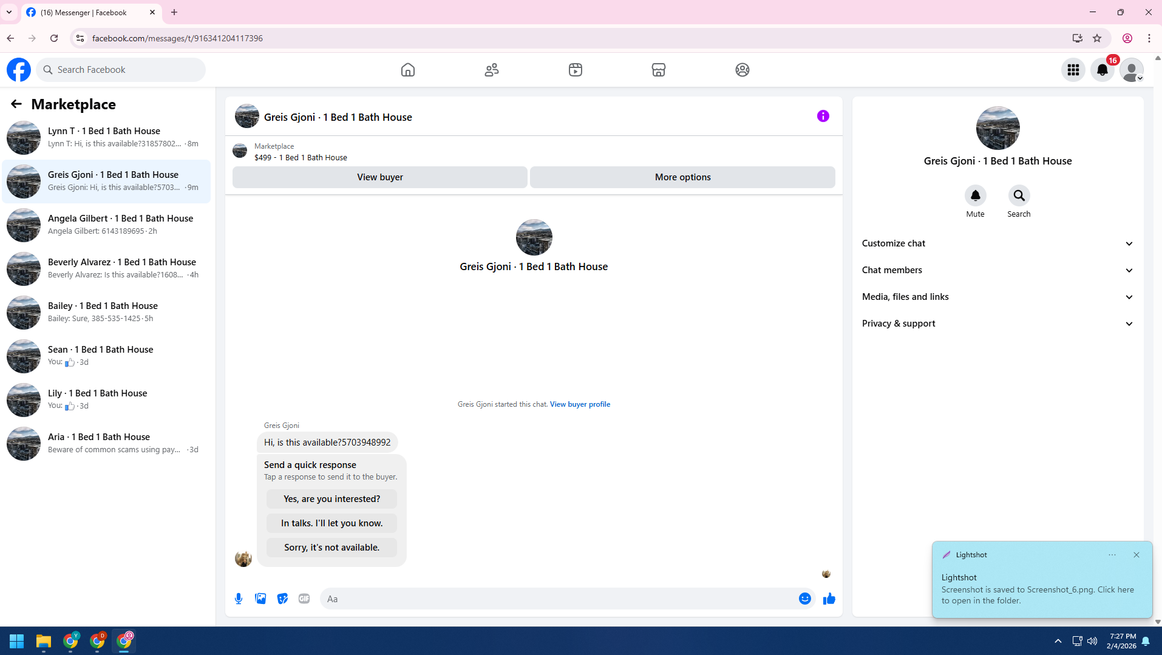Click the Search Facebook box

point(121,70)
